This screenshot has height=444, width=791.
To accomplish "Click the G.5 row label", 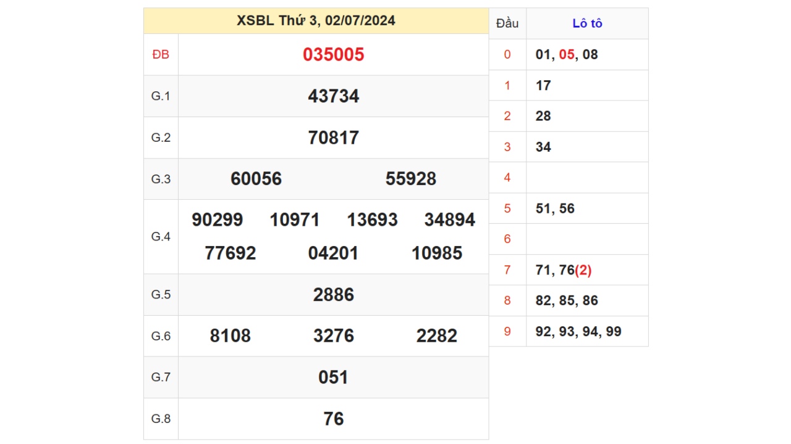I will pos(161,295).
